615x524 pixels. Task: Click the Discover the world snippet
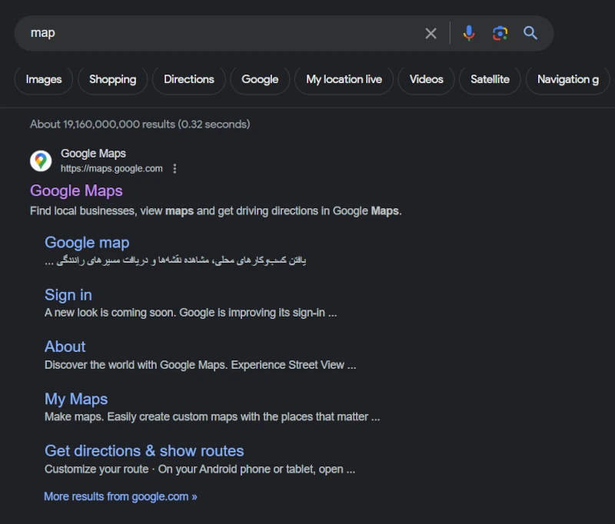(201, 365)
